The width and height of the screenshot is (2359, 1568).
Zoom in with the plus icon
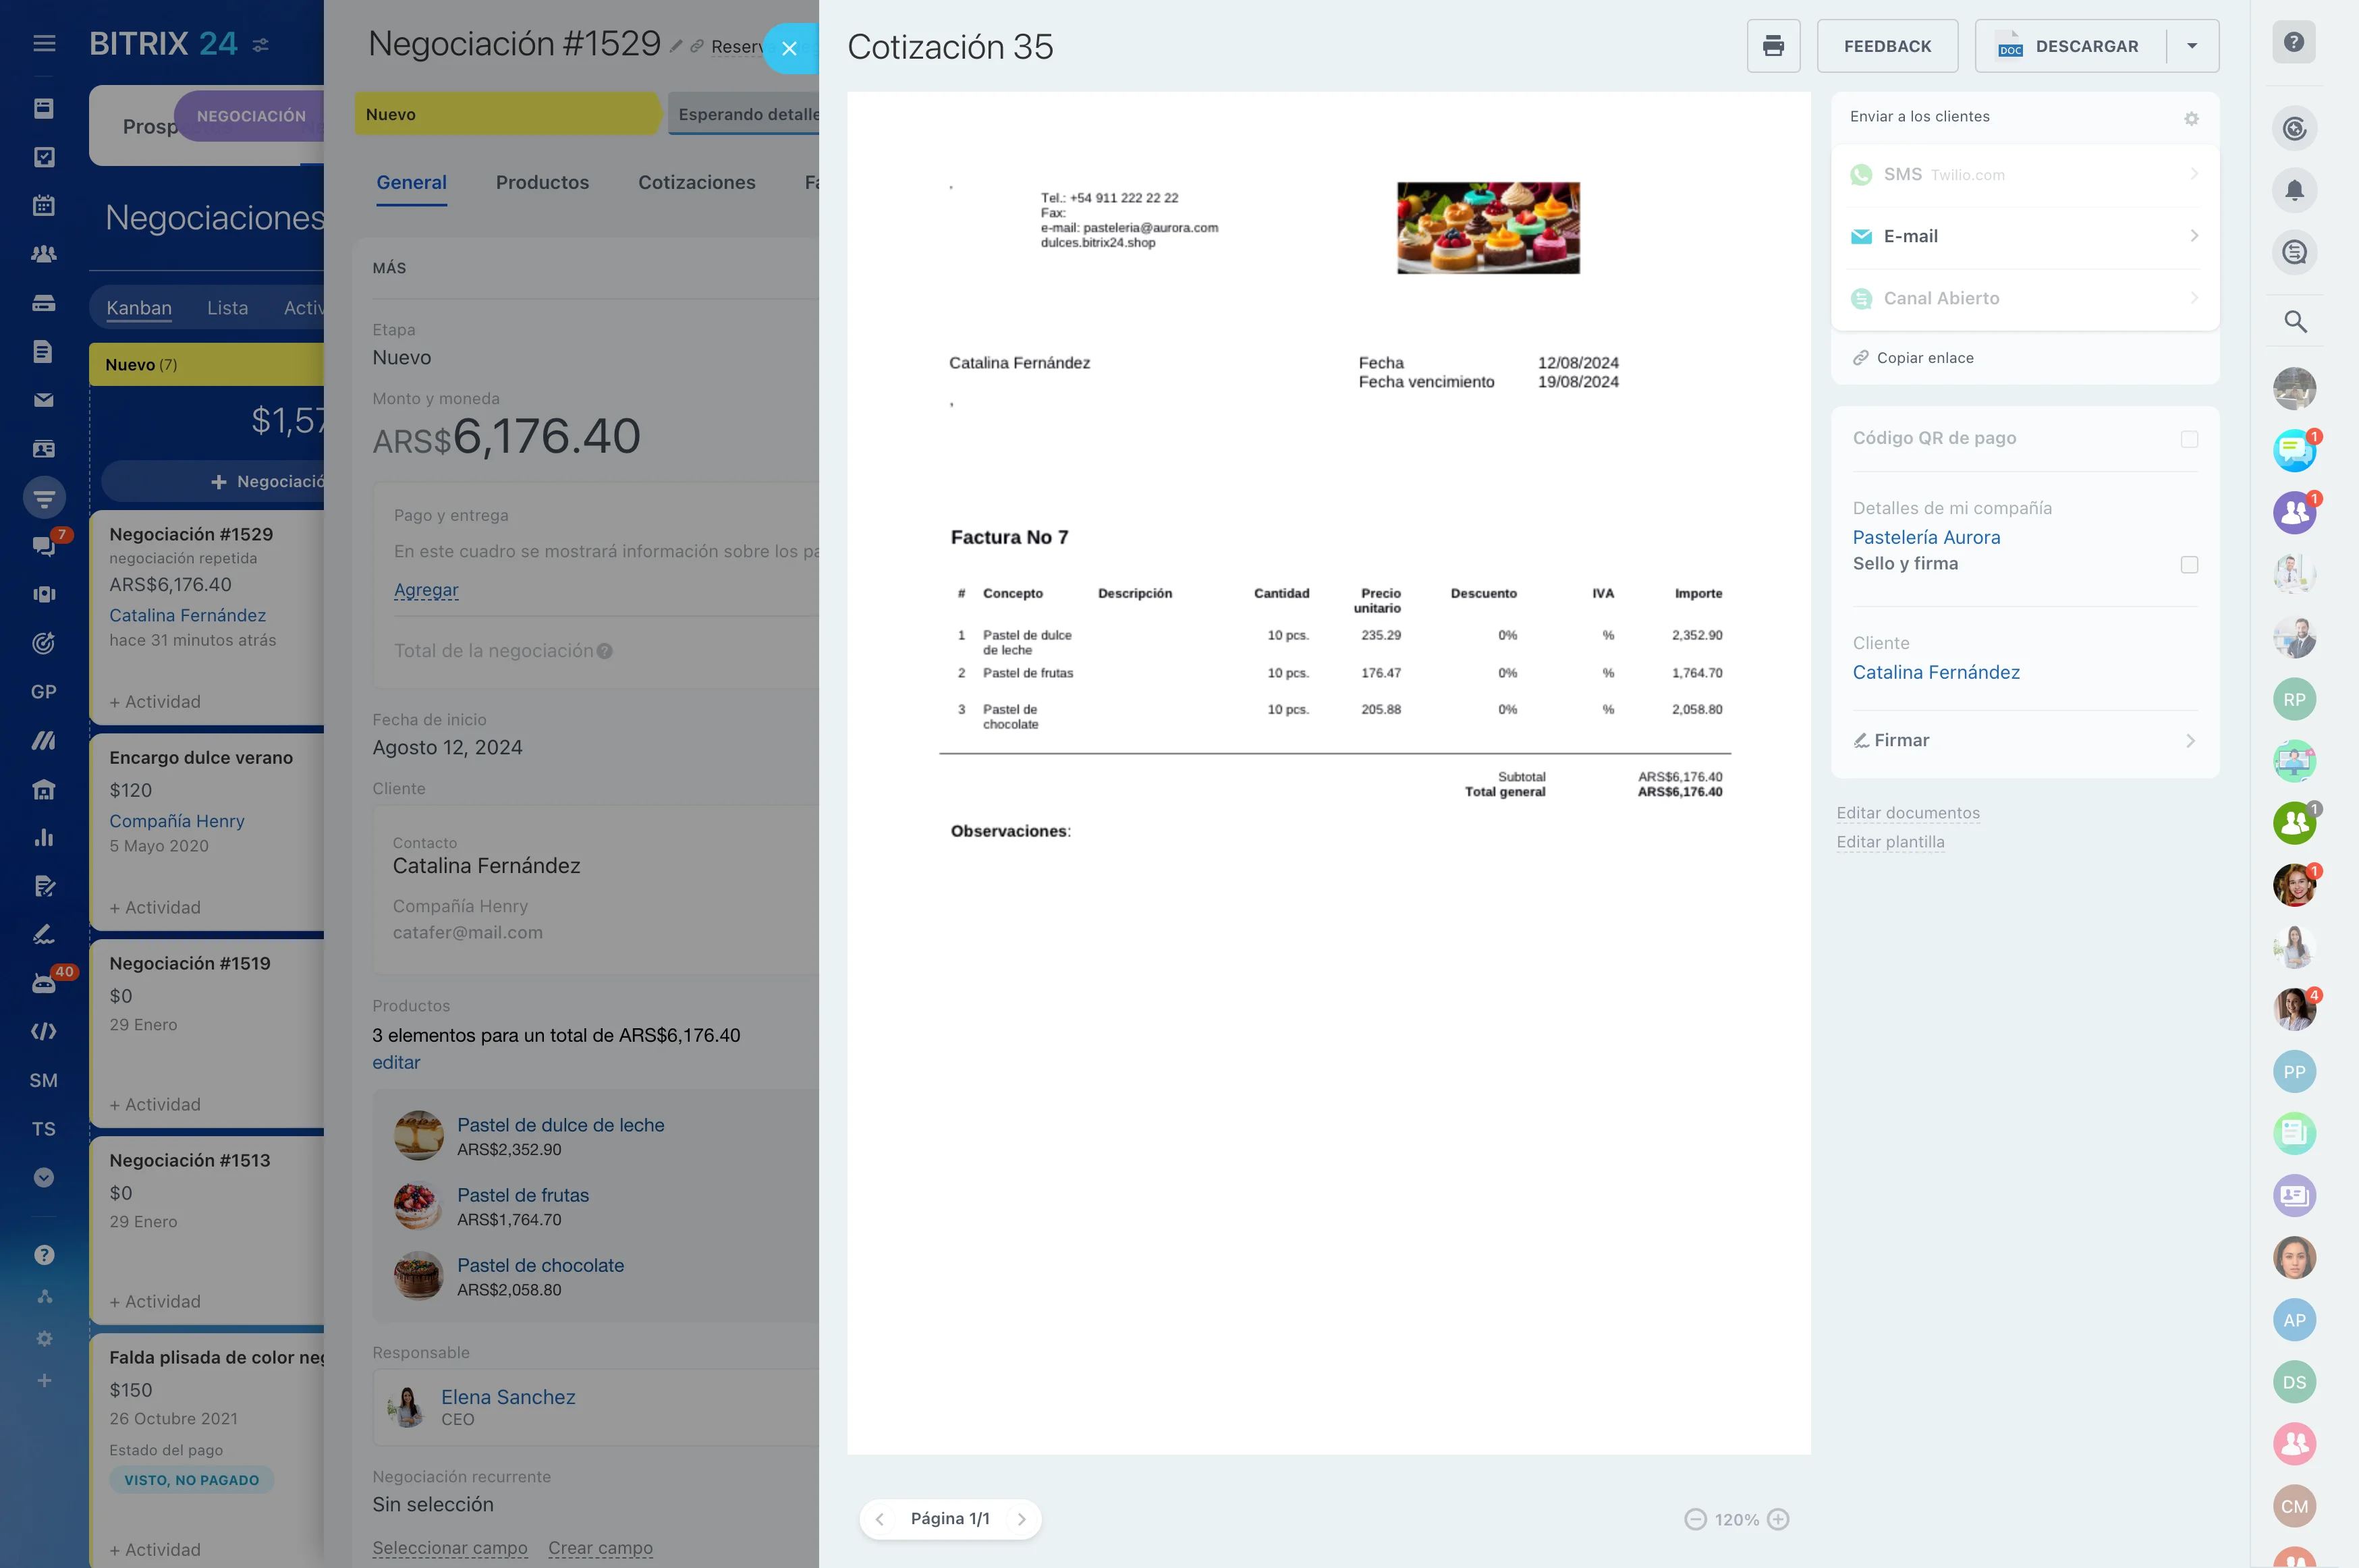pyautogui.click(x=1778, y=1519)
